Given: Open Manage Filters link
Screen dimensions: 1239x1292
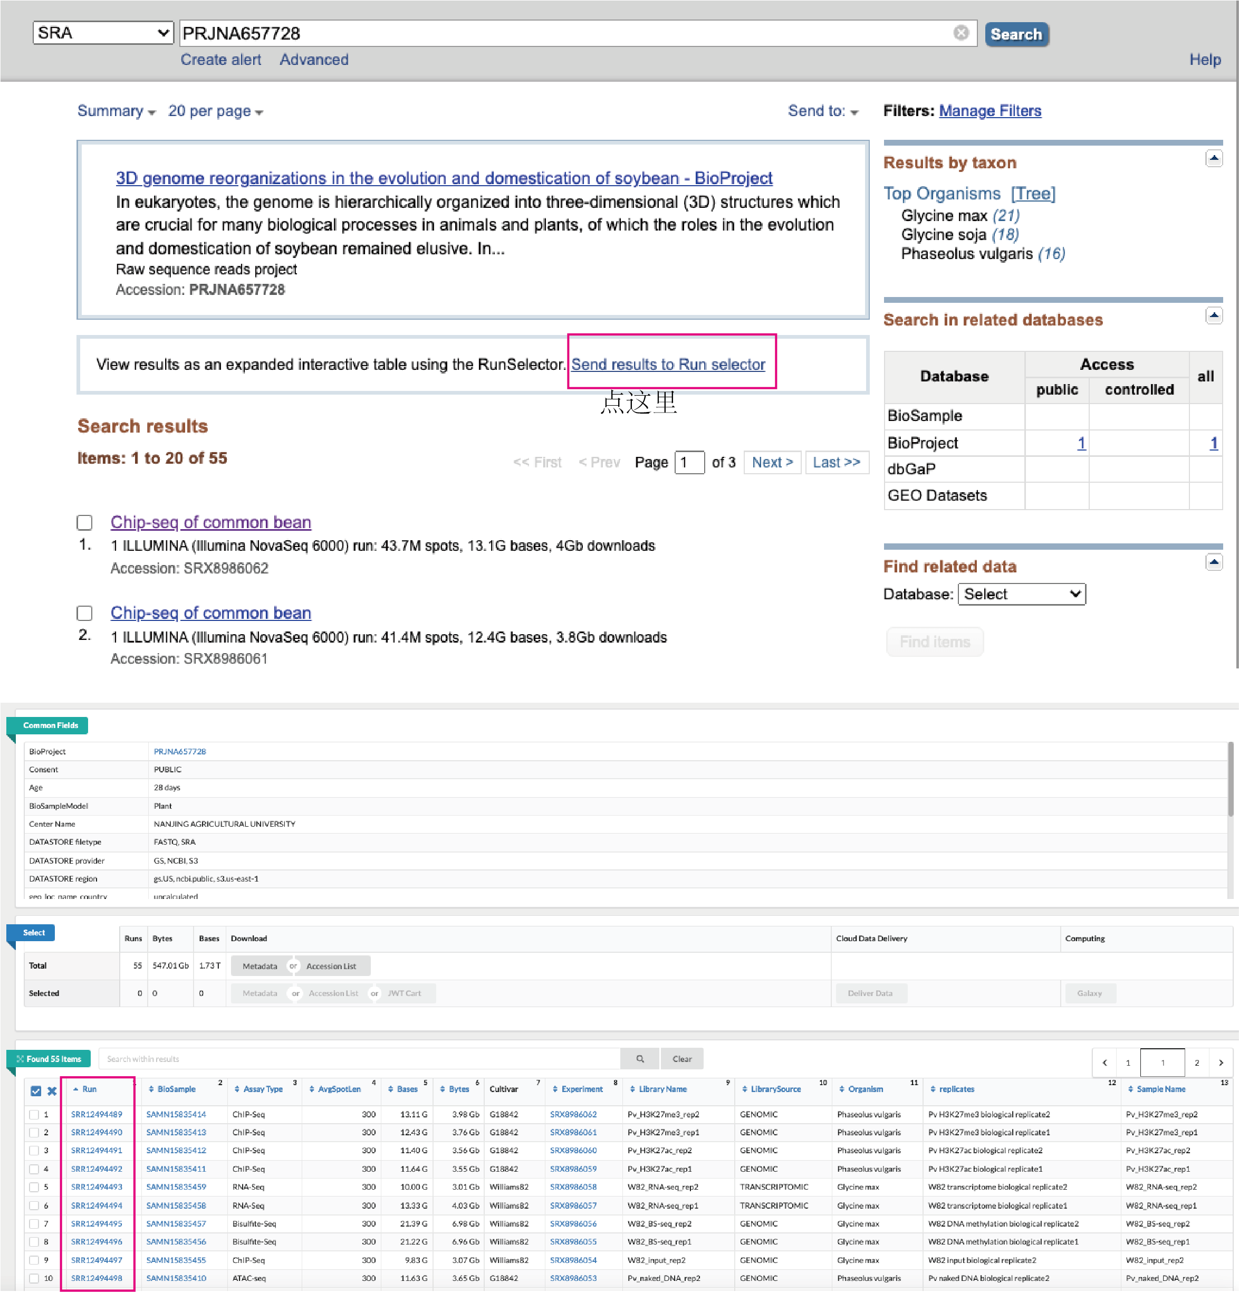Looking at the screenshot, I should pyautogui.click(x=990, y=111).
